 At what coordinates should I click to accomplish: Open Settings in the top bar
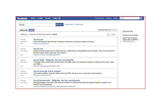(x=108, y=18)
